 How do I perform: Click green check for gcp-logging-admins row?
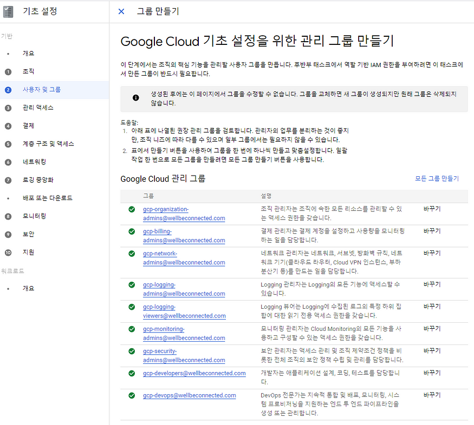[132, 285]
